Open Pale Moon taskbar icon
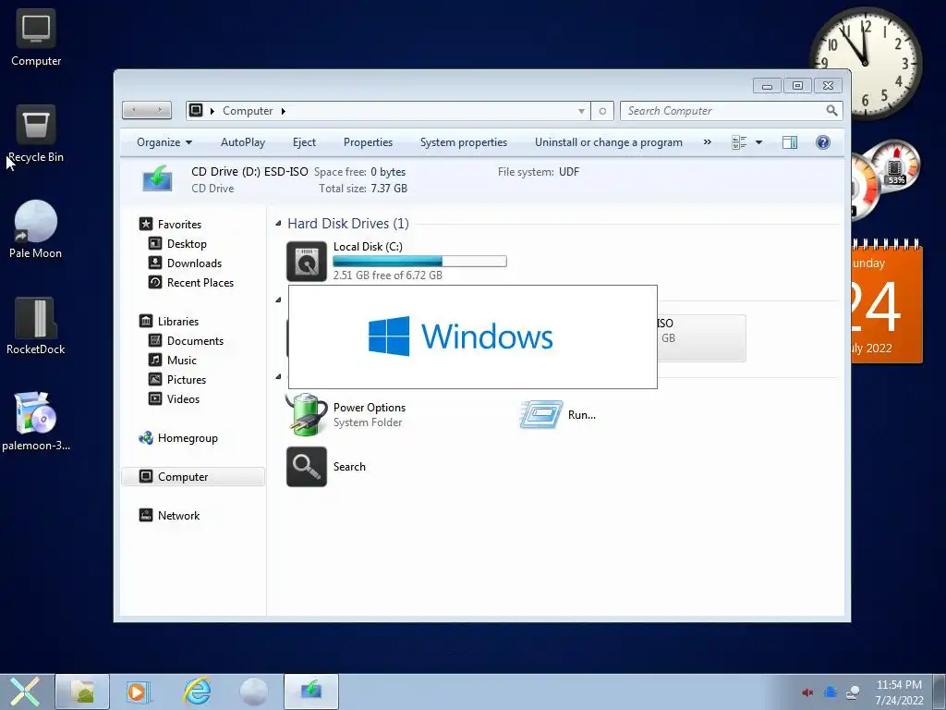 click(x=253, y=692)
